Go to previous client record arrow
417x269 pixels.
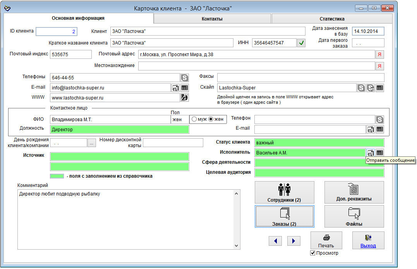tap(275, 241)
